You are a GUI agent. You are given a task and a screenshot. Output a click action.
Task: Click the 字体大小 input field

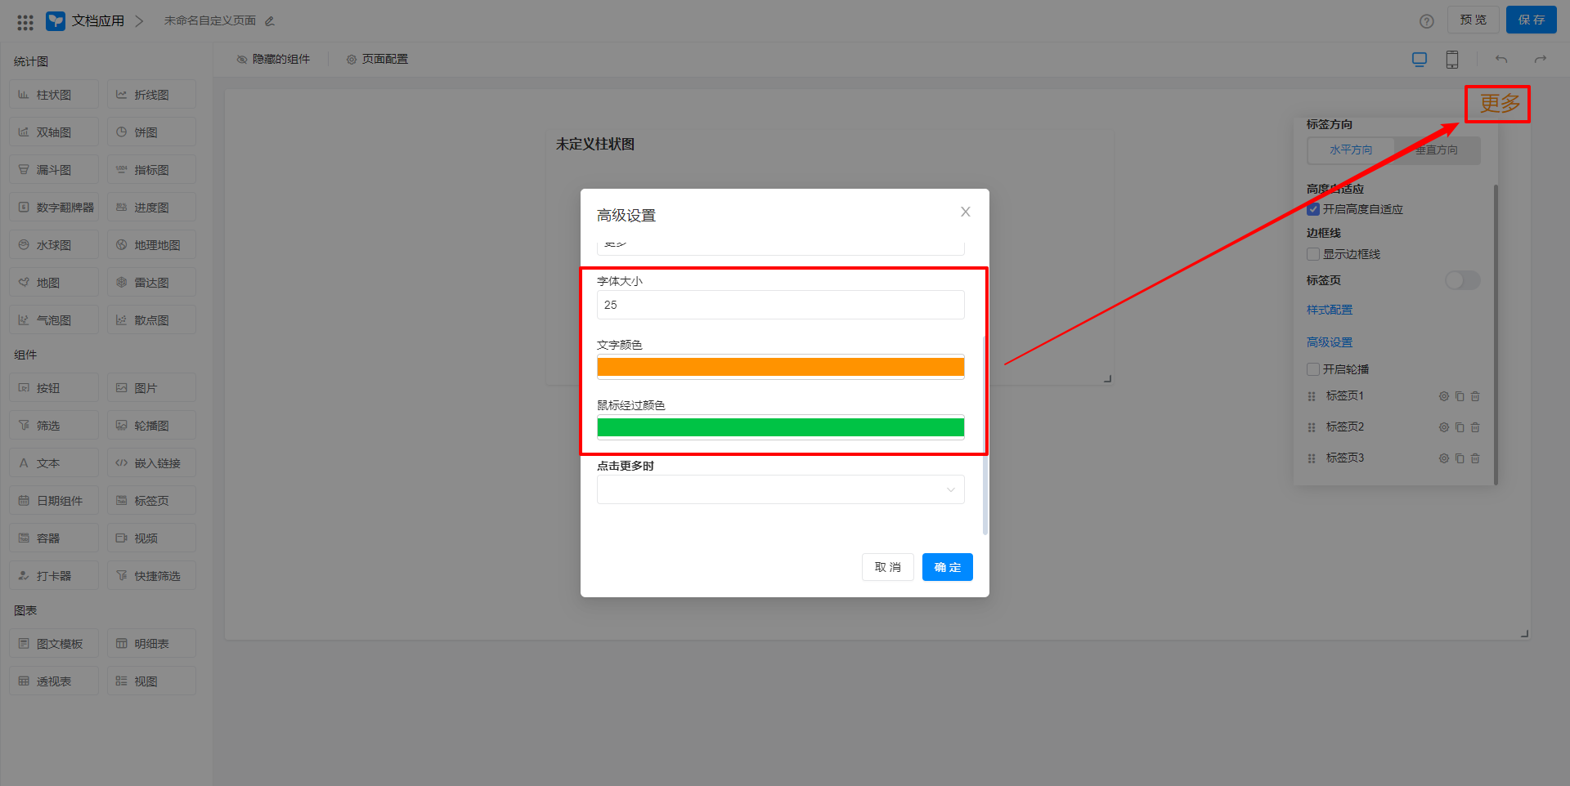[x=780, y=305]
